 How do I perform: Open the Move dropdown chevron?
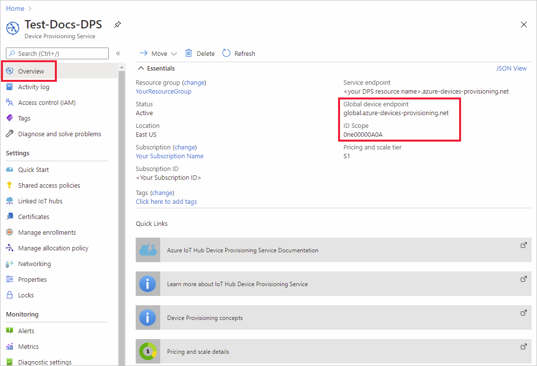coord(174,54)
